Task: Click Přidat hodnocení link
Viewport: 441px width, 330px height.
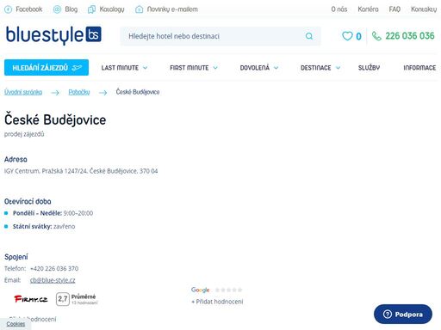Action: tap(217, 302)
